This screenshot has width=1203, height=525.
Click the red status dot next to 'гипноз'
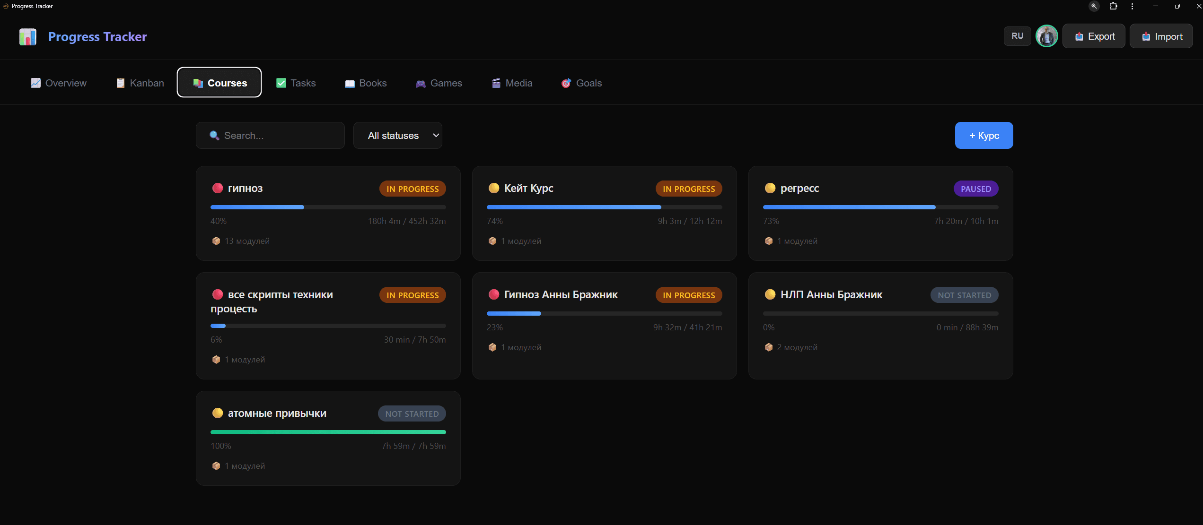[x=218, y=188]
